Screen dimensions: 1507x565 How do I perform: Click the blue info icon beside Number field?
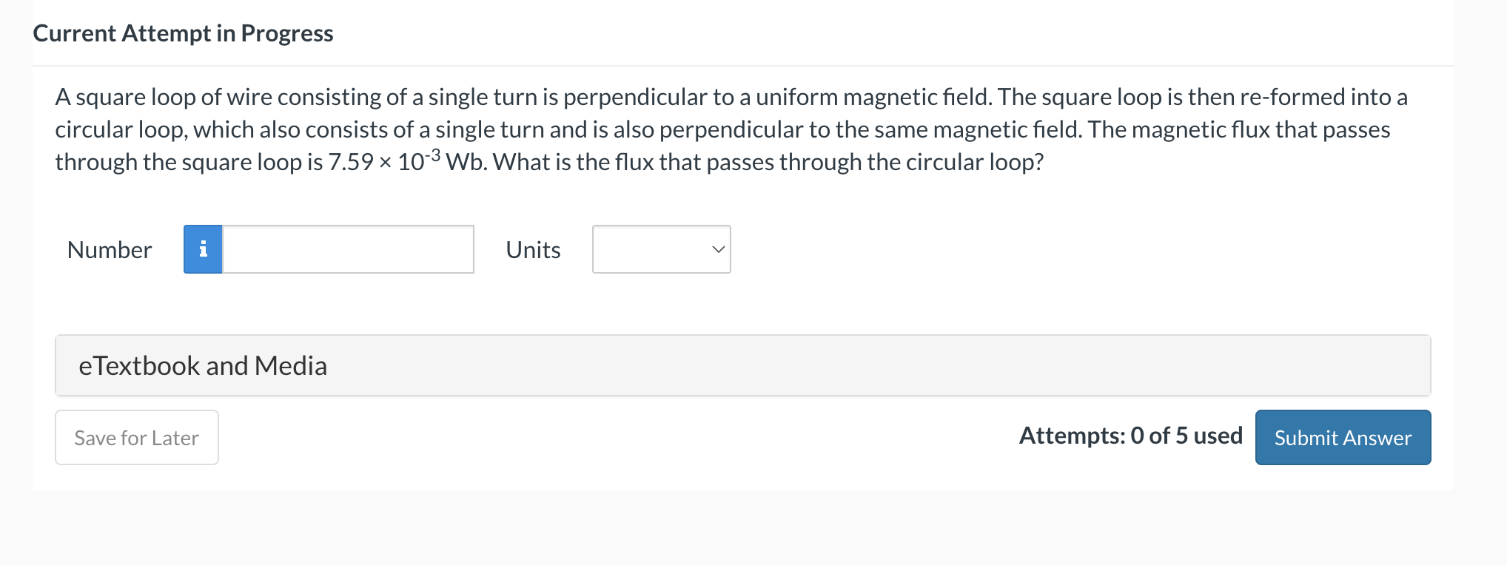click(x=203, y=249)
